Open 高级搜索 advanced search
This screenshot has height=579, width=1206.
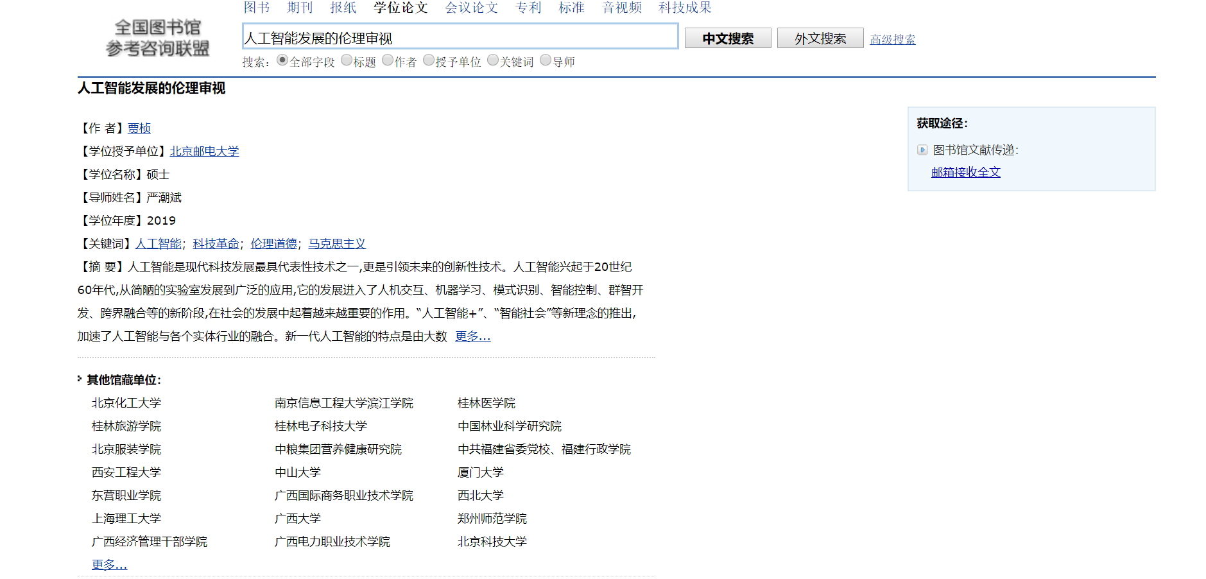(x=893, y=39)
